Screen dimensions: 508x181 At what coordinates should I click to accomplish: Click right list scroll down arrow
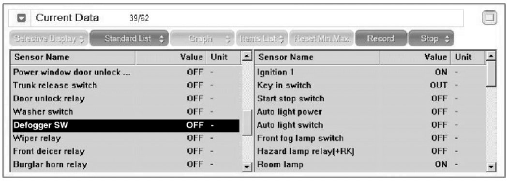coord(492,166)
